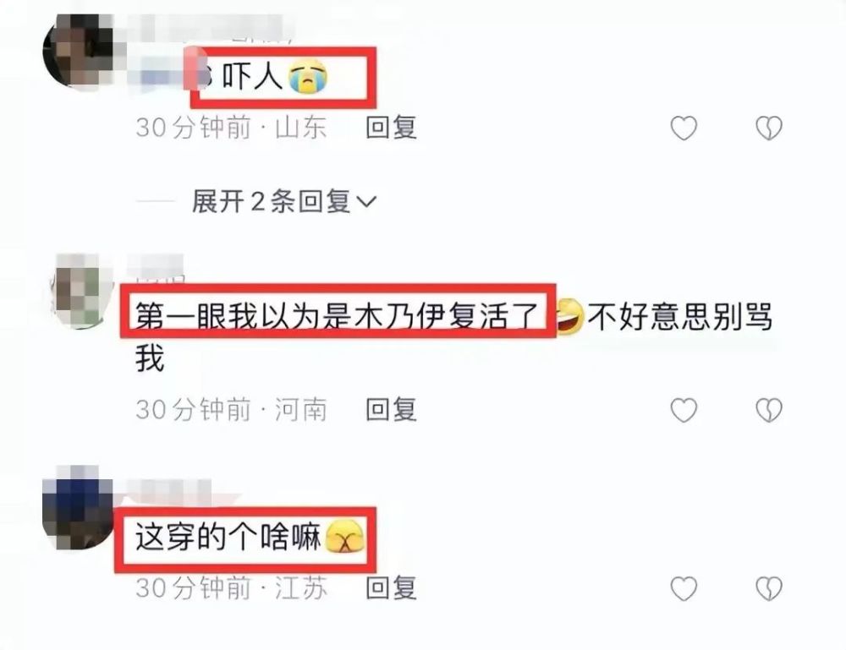The height and width of the screenshot is (650, 846).
Task: Open the first commenter's avatar profile
Action: tap(78, 52)
